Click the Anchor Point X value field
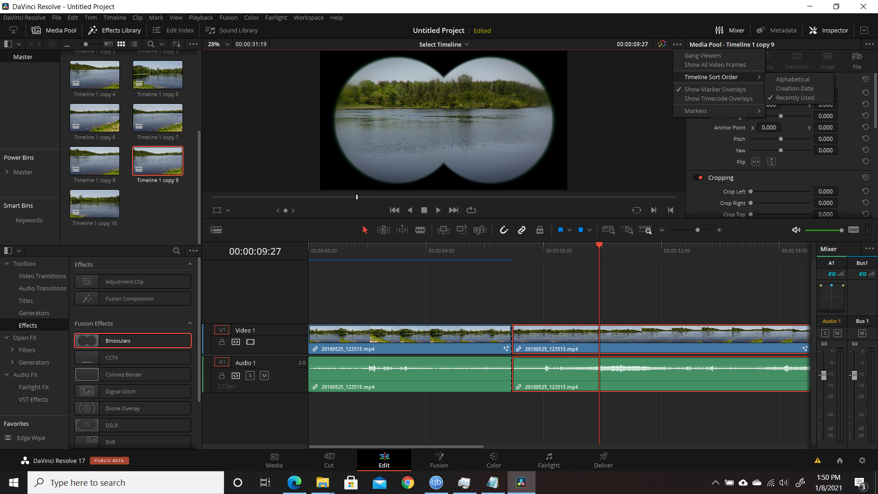Screen dimensions: 878x494 coord(769,128)
